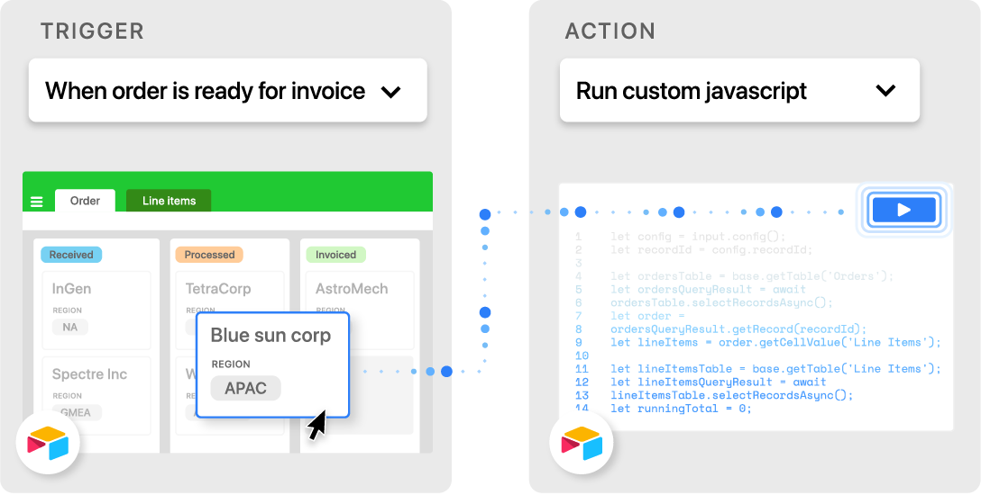Click the chevron in the action selector

tap(886, 91)
